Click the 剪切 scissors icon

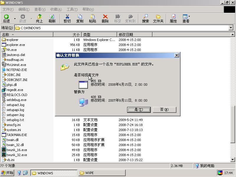(67, 16)
